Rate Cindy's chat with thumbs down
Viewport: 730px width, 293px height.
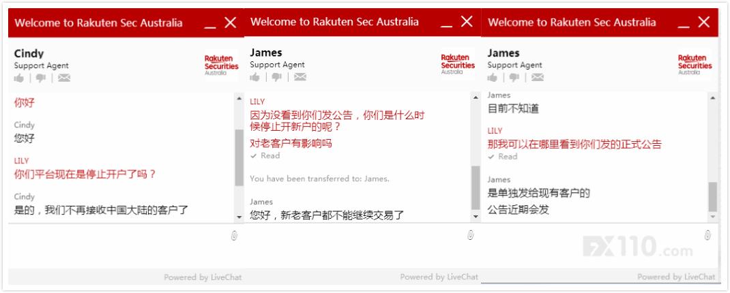[41, 78]
